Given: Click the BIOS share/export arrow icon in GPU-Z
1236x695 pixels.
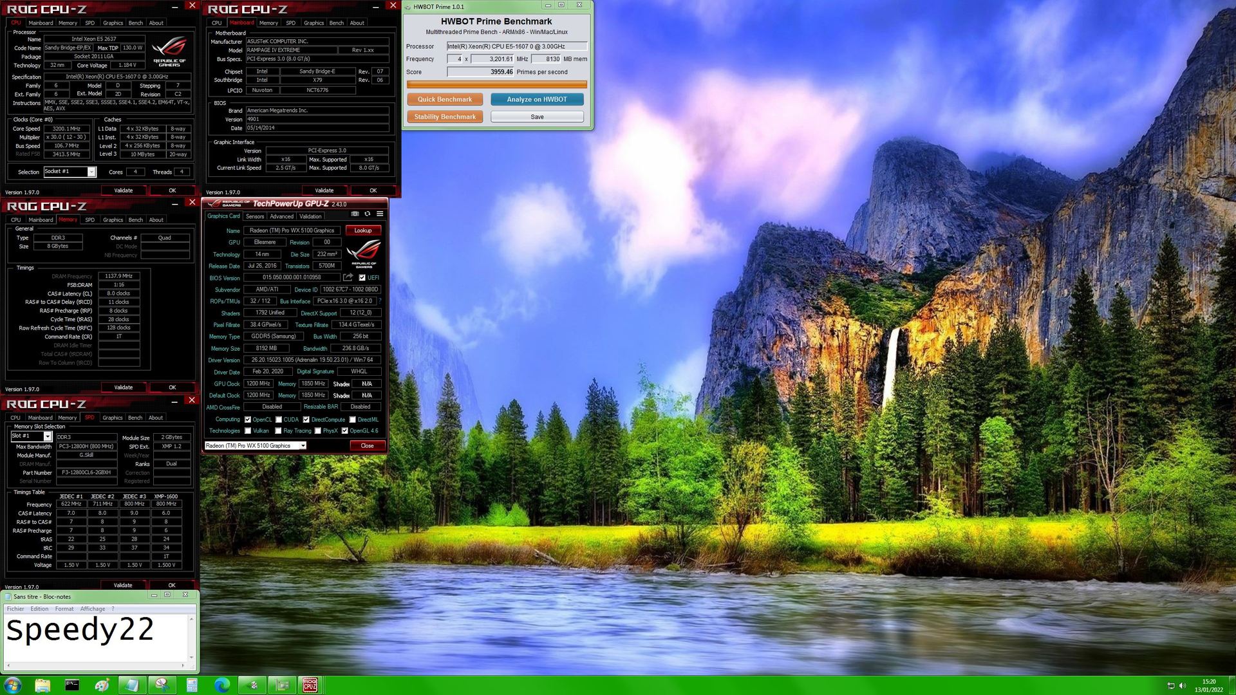Looking at the screenshot, I should 348,277.
